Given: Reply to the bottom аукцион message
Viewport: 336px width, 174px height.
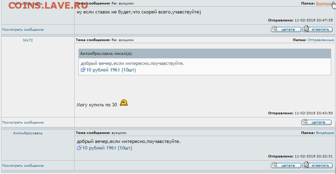Looking at the screenshot, I should (317, 165).
